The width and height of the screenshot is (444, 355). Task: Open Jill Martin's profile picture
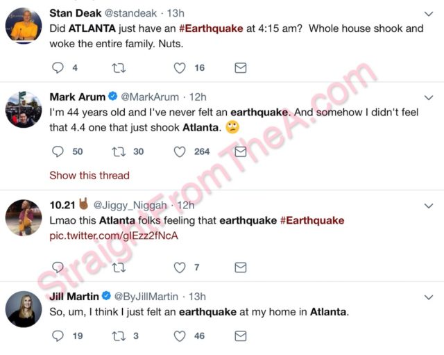[x=24, y=309]
